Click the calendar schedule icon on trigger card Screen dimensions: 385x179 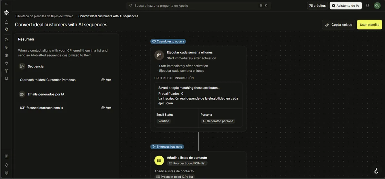159,55
